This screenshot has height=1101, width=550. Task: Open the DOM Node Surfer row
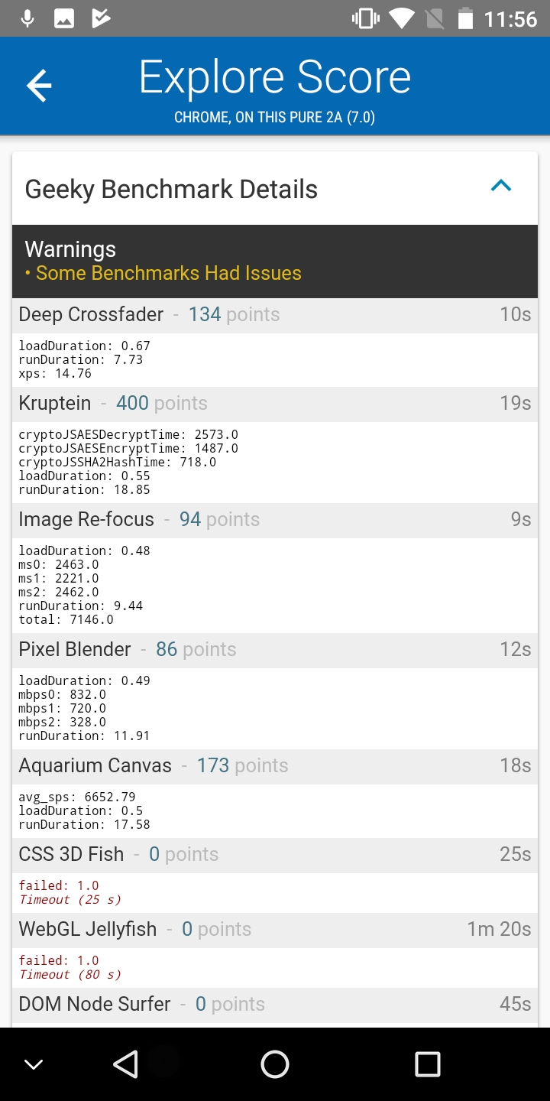click(275, 1004)
